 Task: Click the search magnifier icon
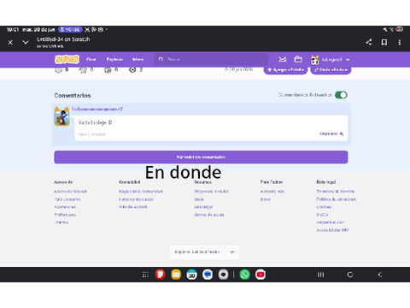[x=161, y=59]
